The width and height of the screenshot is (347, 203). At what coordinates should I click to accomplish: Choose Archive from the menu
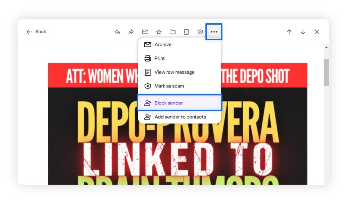pyautogui.click(x=179, y=44)
